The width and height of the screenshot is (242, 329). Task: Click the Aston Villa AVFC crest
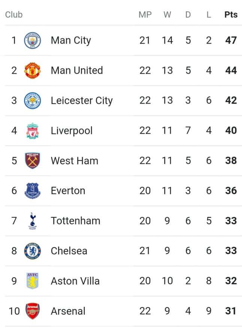coord(33,281)
